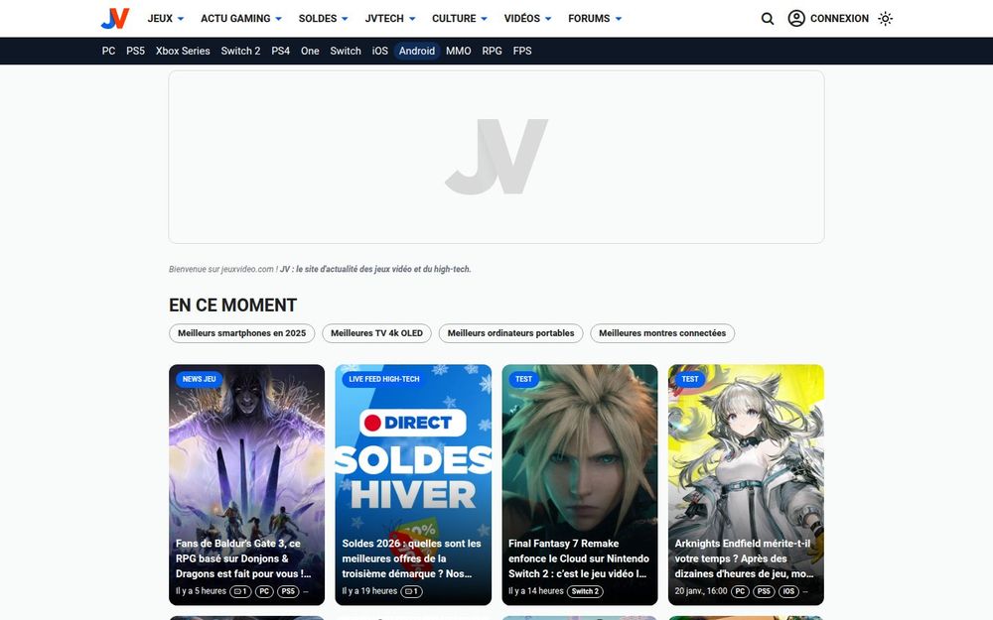Open comments count on Baldur's Gate card
The image size is (993, 620).
(x=240, y=591)
